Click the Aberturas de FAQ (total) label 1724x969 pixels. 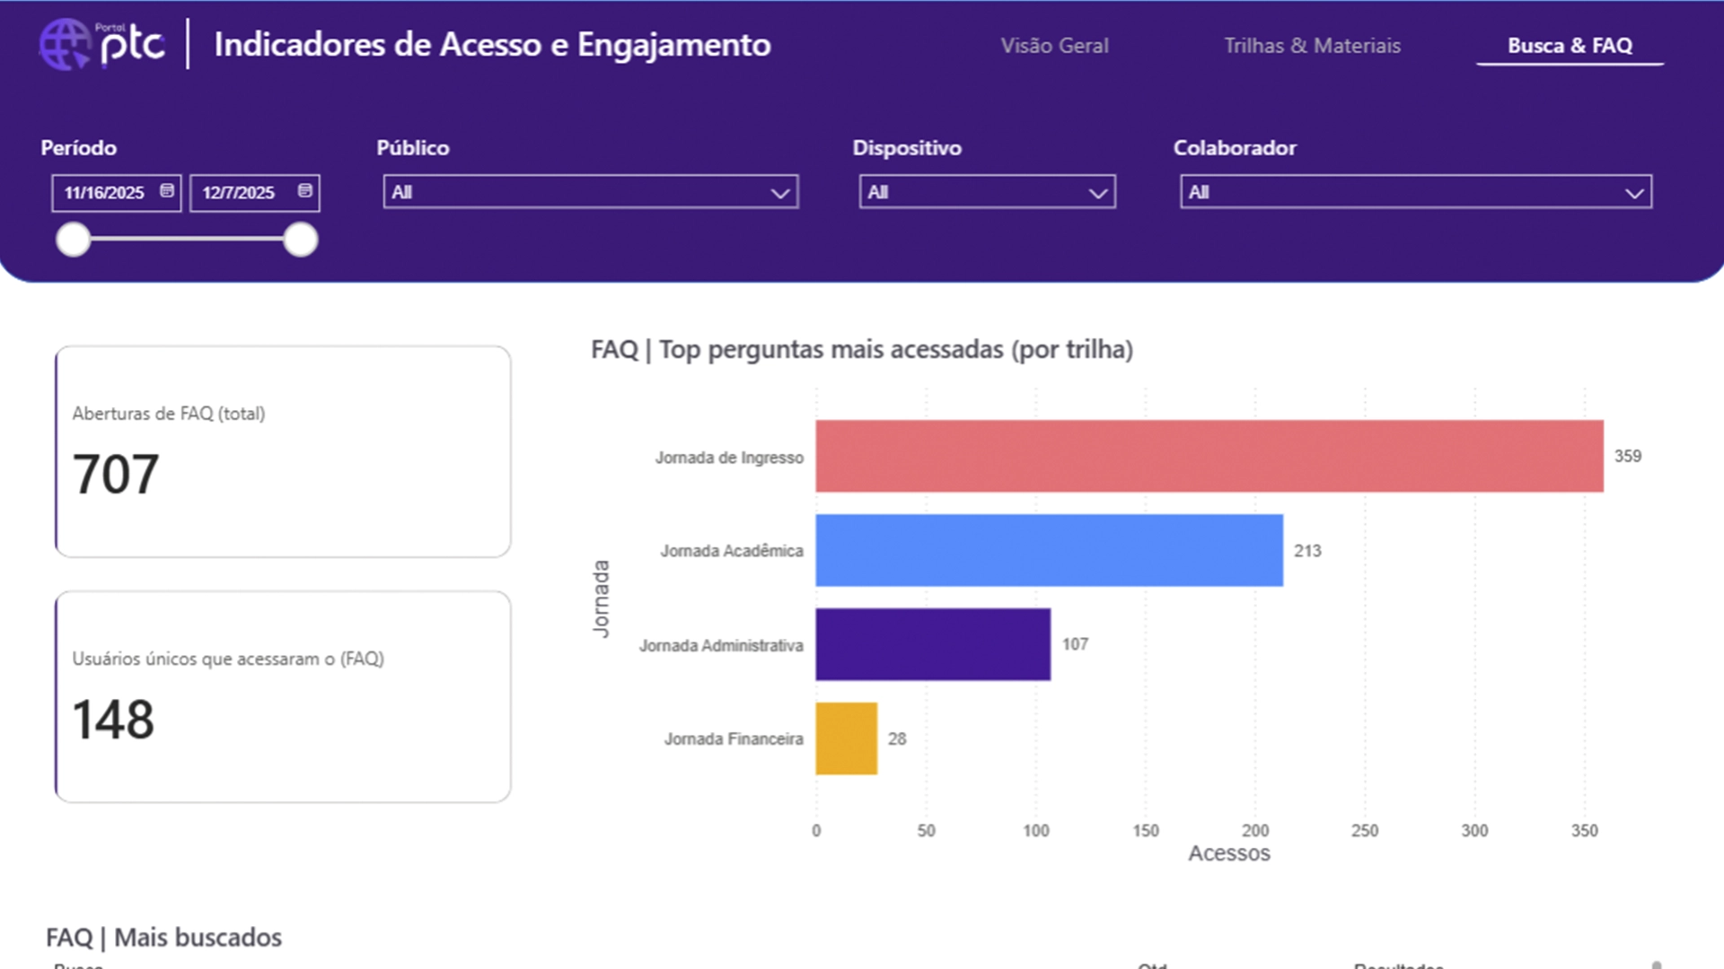(169, 414)
